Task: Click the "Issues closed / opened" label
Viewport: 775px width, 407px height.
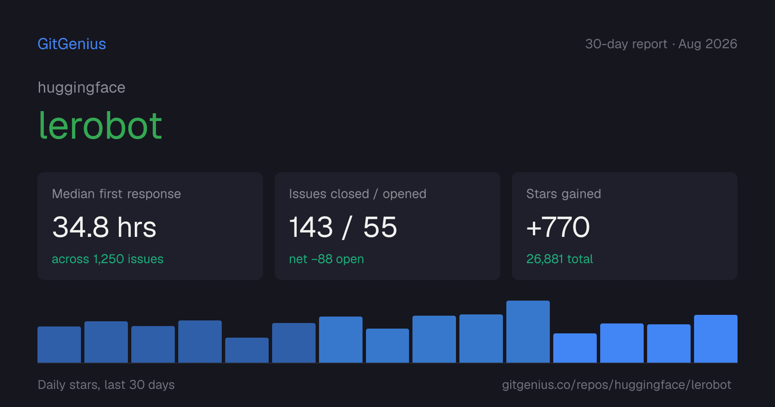Action: 358,194
